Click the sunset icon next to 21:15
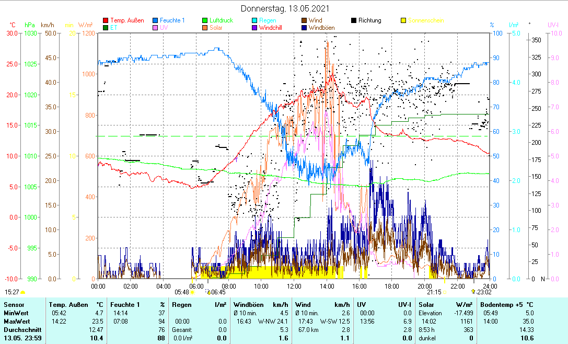Image resolution: width=568 pixels, height=344 pixels. [446, 292]
